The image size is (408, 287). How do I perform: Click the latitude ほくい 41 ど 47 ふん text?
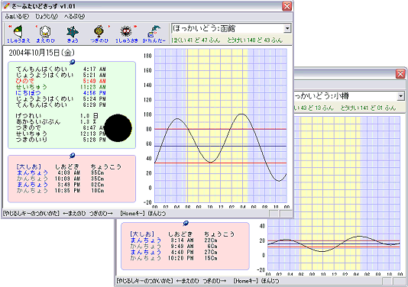point(196,40)
